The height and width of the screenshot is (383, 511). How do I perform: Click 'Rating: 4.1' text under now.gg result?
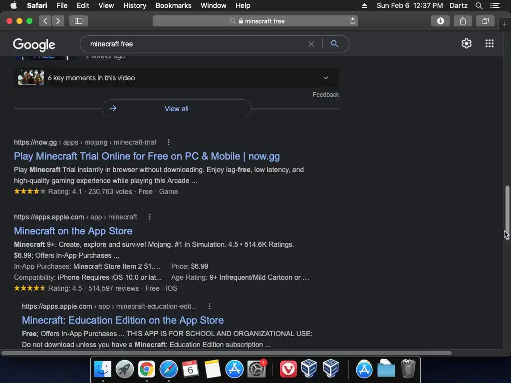coord(65,191)
